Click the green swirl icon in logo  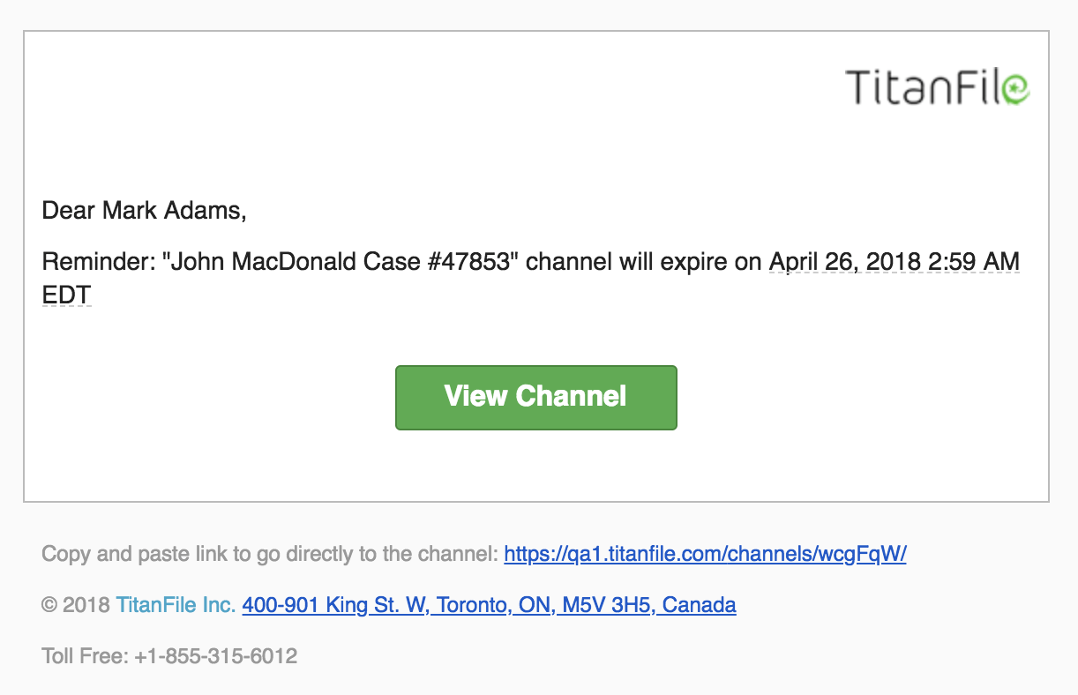pos(1016,88)
